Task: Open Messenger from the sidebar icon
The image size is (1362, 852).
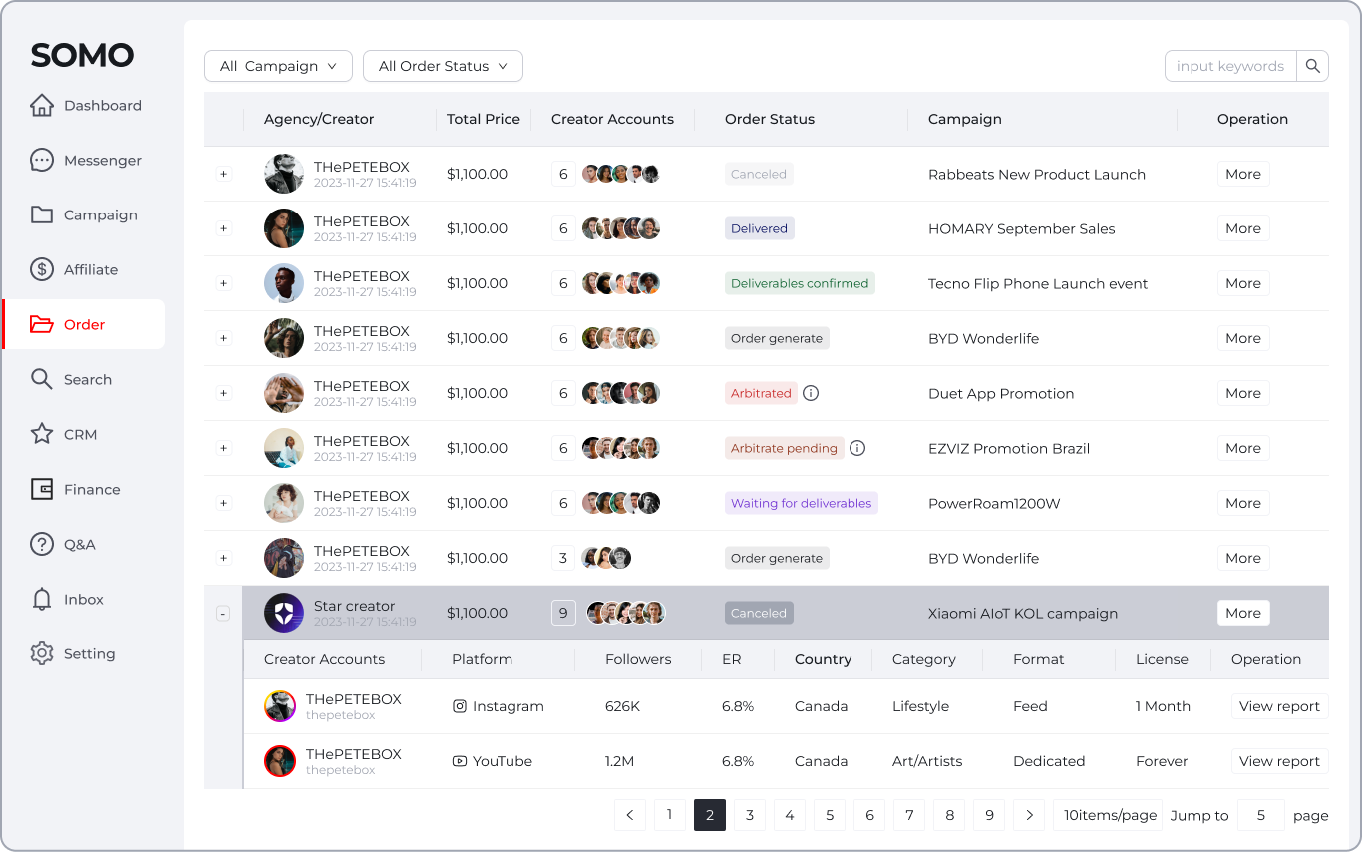Action: click(x=42, y=160)
